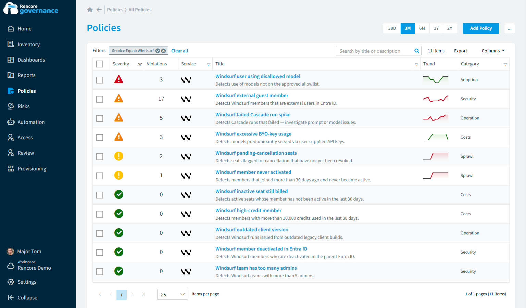Select the 1Y time range
This screenshot has width=526, height=308.
[436, 28]
